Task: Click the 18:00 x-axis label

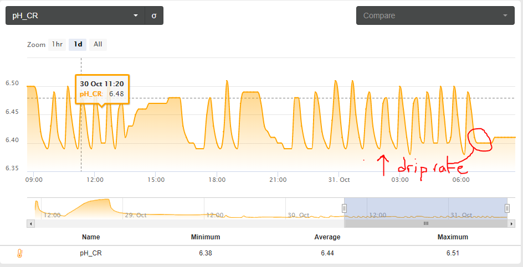Action: tap(217, 180)
